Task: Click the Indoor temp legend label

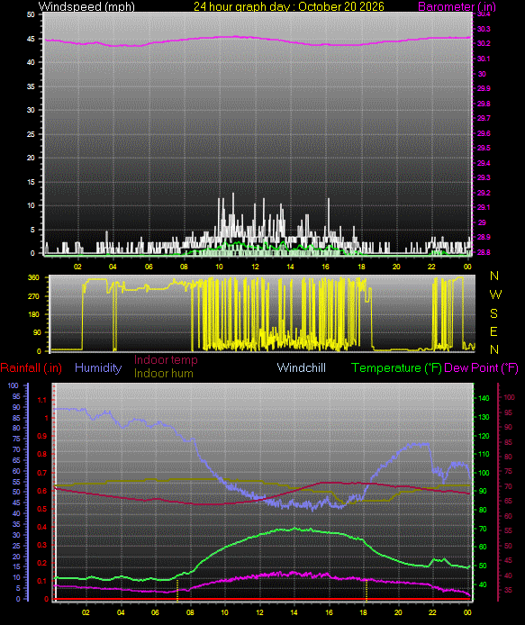Action: coord(166,360)
